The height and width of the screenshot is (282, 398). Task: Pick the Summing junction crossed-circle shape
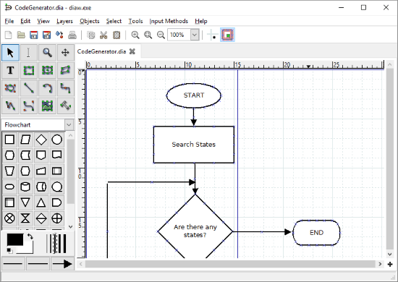pos(9,218)
